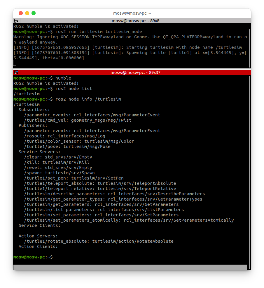Viewport: 264px width, 288px height.
Task: Click the '/turtle1/teleport_relative' service line
Action: point(100,189)
